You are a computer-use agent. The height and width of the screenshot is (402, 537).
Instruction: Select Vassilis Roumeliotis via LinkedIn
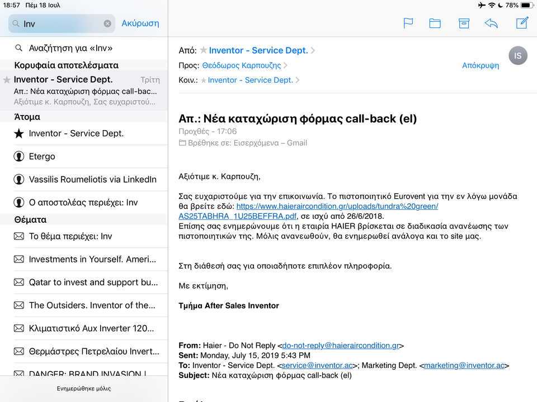(x=84, y=179)
